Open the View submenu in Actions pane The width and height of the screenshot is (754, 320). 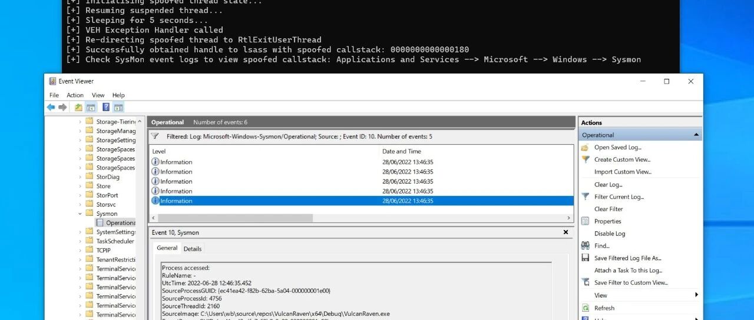point(697,295)
